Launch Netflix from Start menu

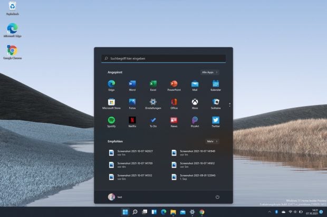(132, 122)
